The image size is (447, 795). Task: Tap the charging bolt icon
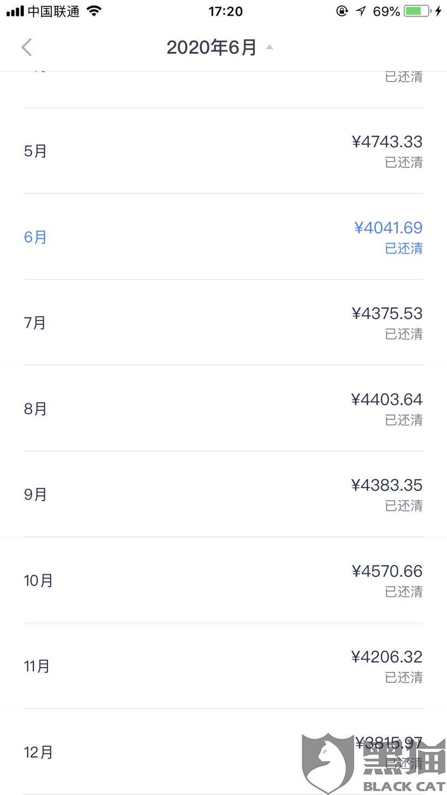click(x=438, y=11)
